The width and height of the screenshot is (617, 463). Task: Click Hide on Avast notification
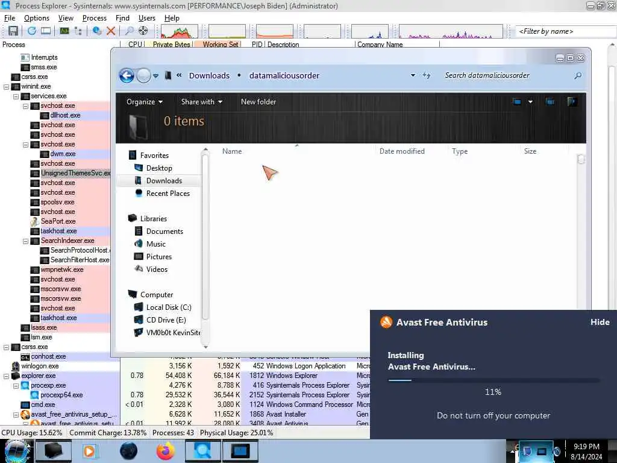[x=600, y=322]
